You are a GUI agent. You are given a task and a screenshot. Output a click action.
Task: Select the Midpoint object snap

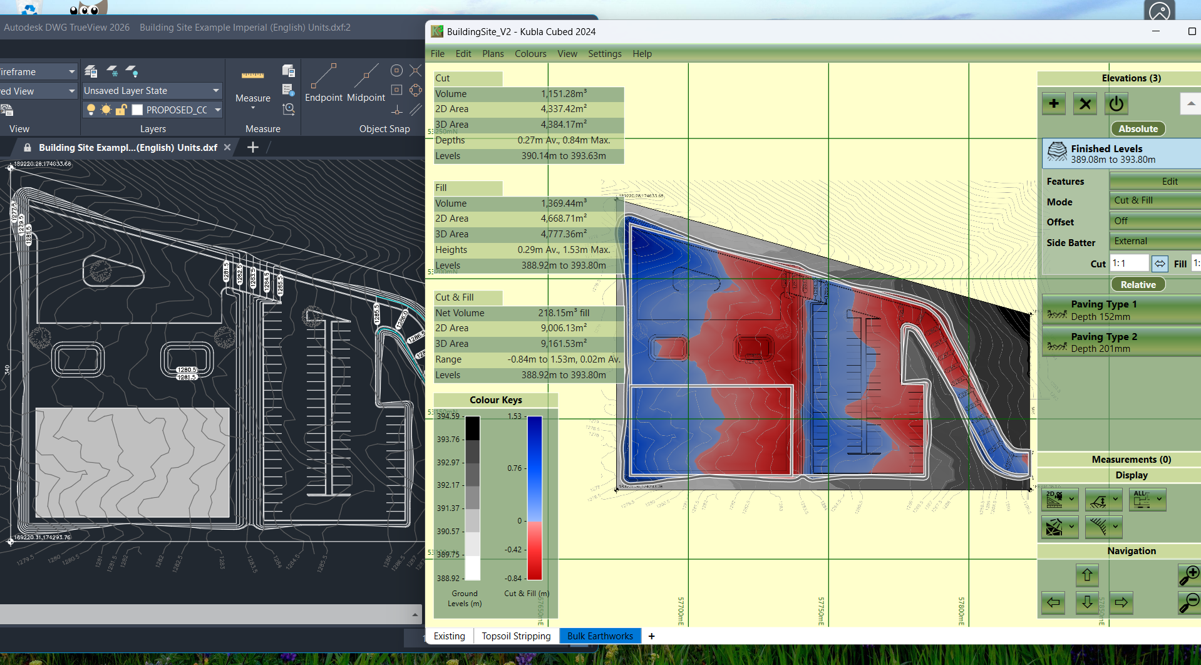click(x=366, y=82)
